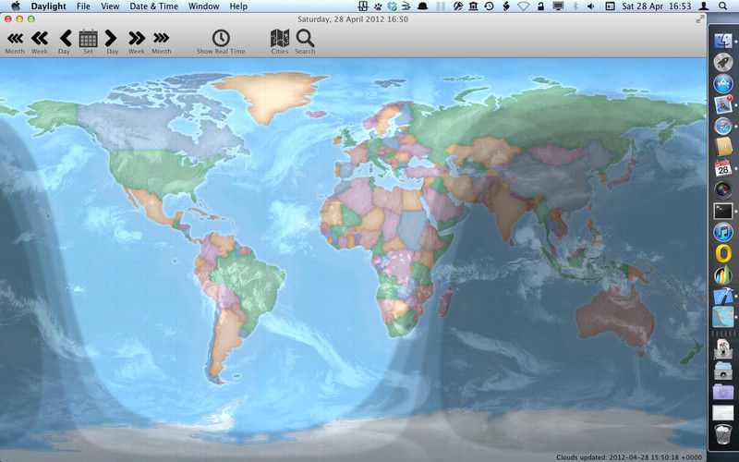Open the yellow O app in Dock
The width and height of the screenshot is (739, 462).
723,253
